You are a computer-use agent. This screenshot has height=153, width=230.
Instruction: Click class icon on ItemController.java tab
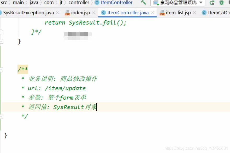(x=103, y=13)
